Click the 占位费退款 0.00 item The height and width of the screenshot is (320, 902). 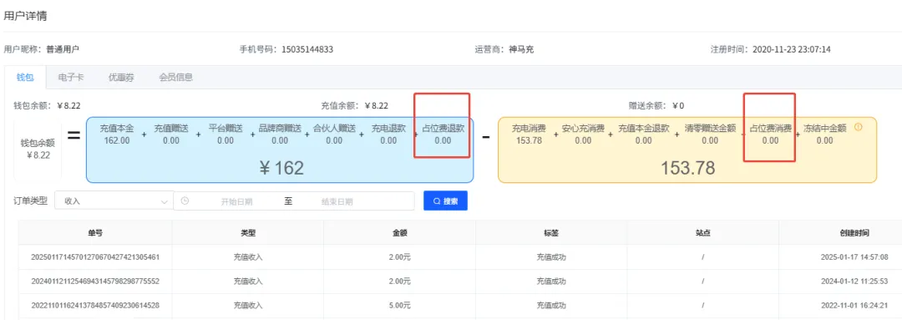pyautogui.click(x=443, y=135)
